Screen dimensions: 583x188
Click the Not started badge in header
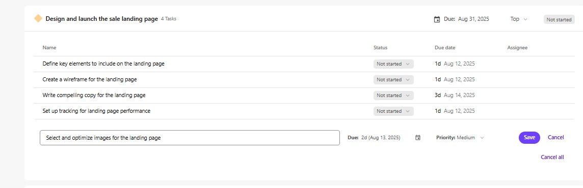point(559,19)
